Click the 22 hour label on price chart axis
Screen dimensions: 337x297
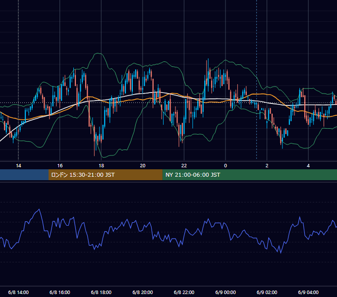(x=184, y=166)
